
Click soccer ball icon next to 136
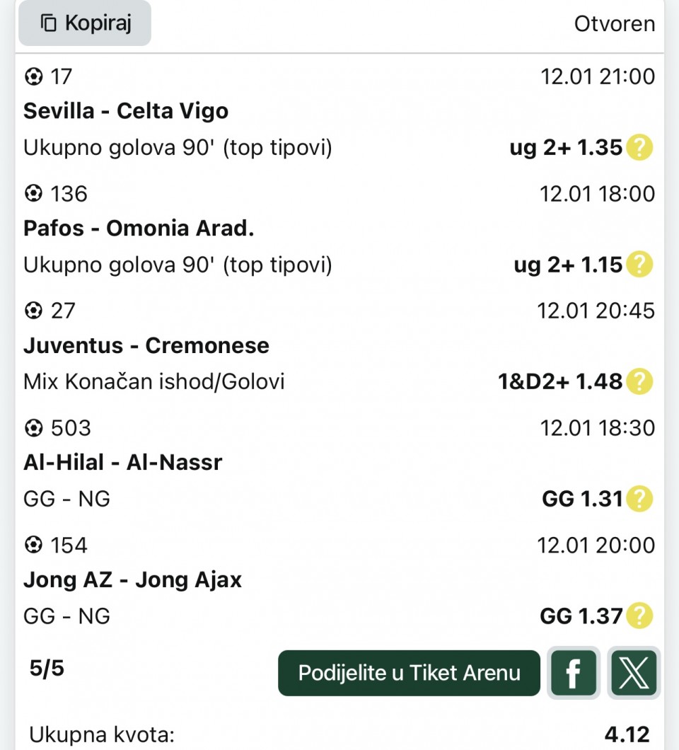click(x=33, y=193)
